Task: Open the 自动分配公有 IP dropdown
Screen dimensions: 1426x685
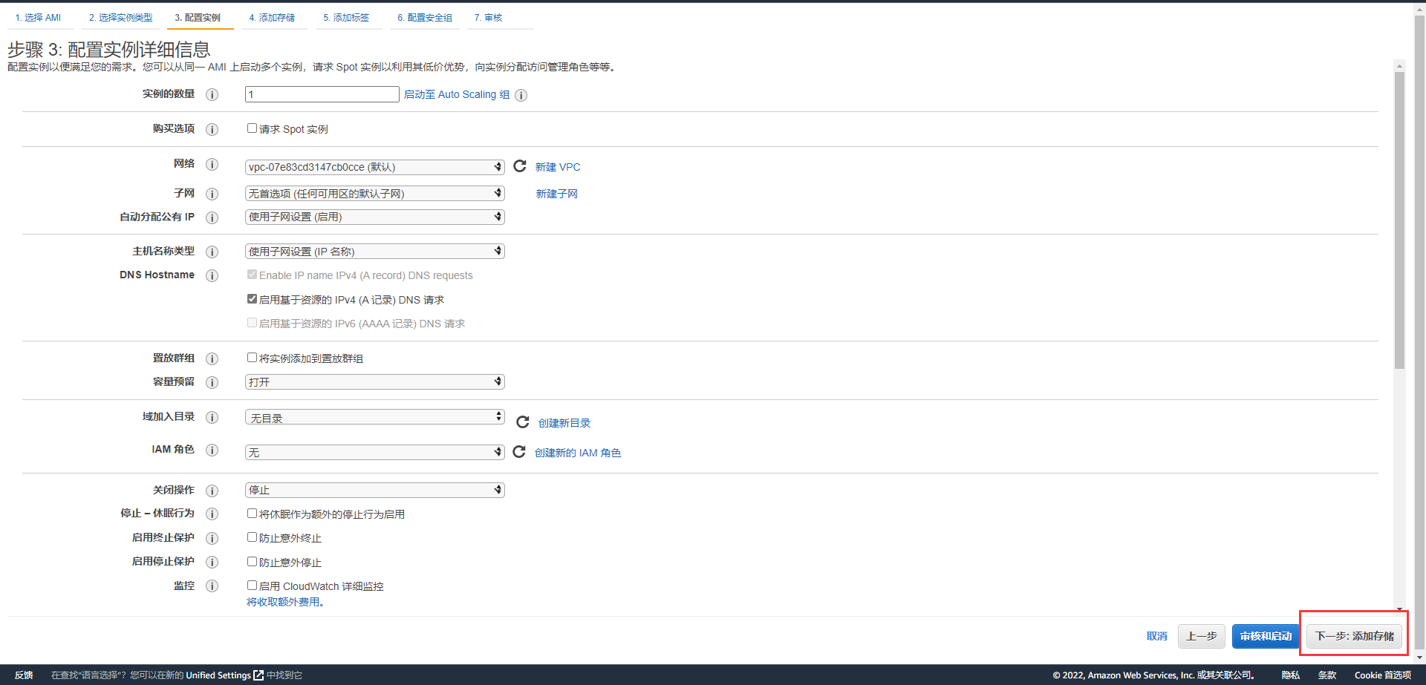Action: [374, 217]
